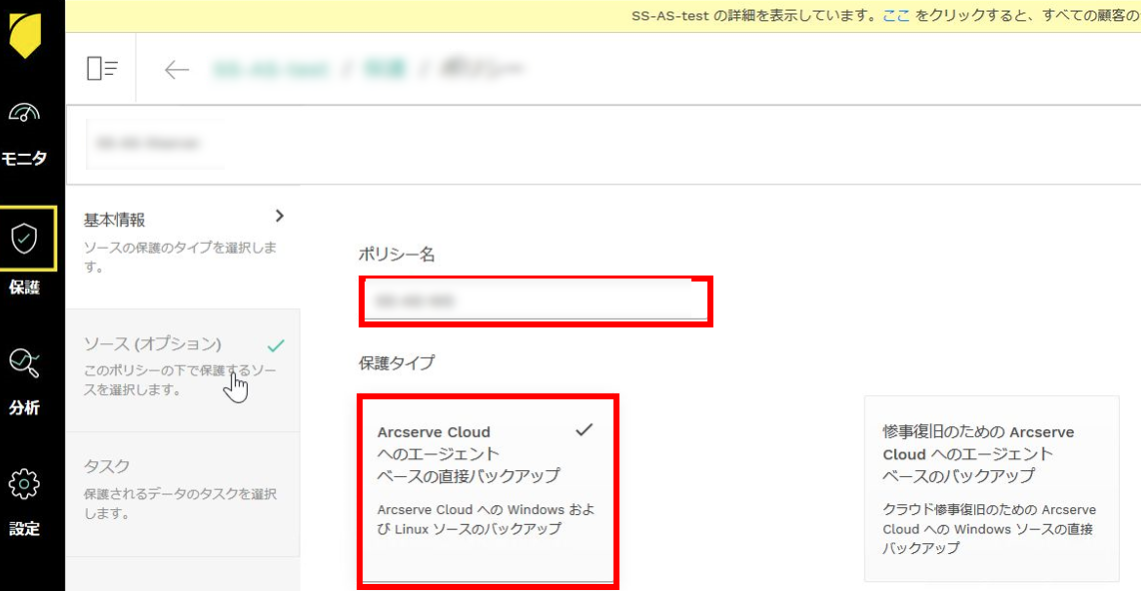1141x591 pixels.
Task: Open the モニタ dashboard icon
Action: click(x=24, y=112)
